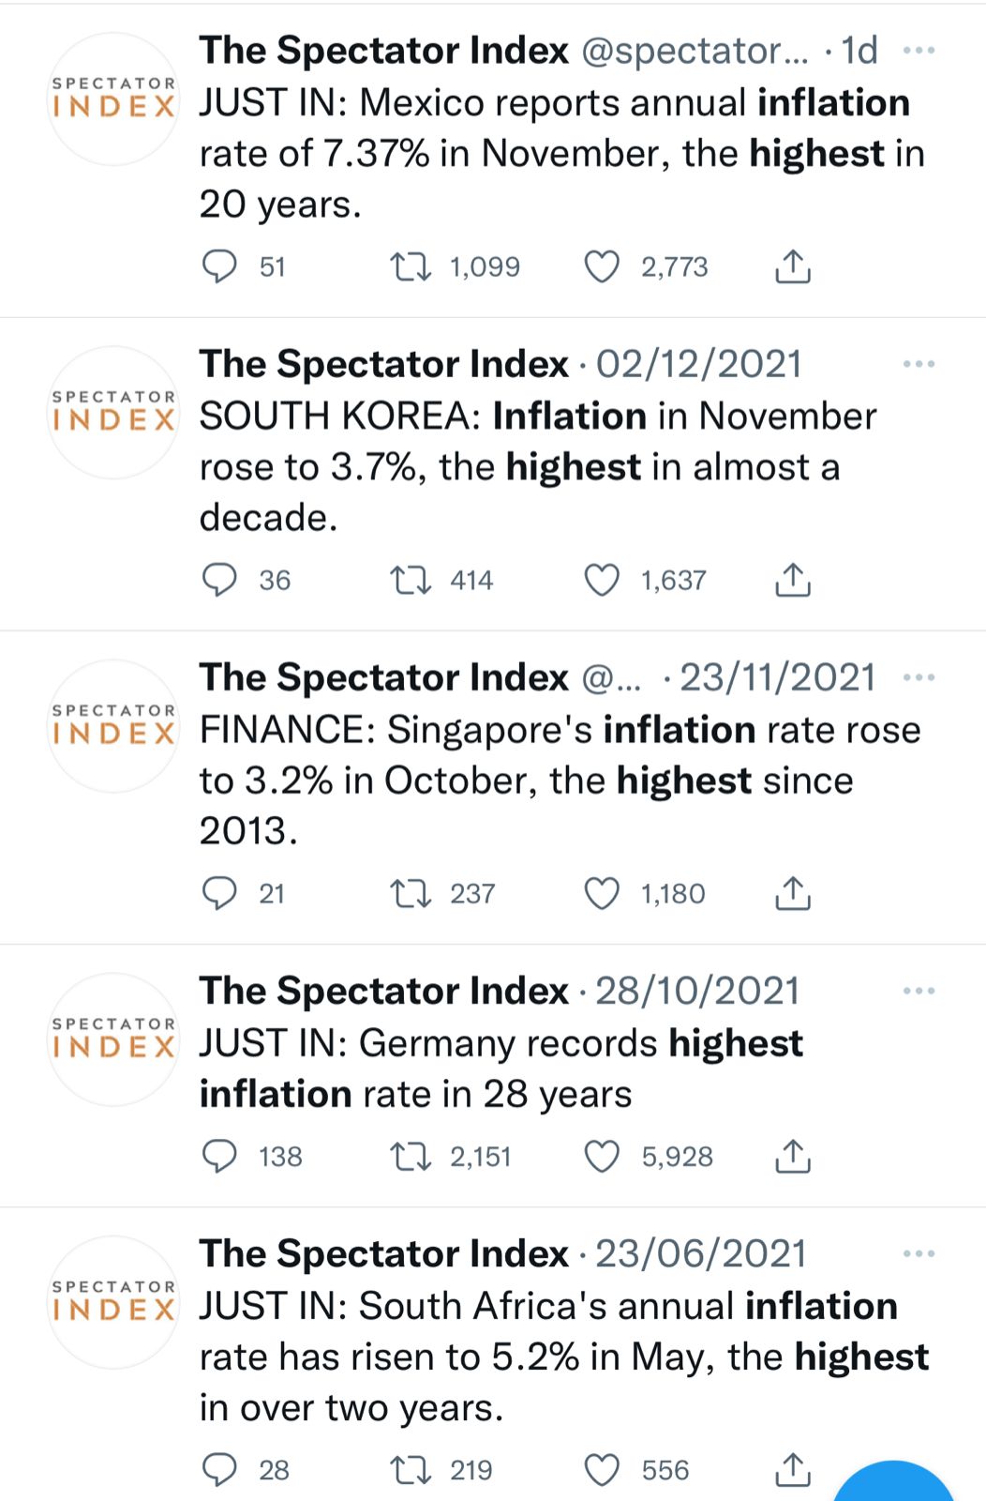Share the South Africa inflation tweet
986x1501 pixels.
pos(793,1469)
